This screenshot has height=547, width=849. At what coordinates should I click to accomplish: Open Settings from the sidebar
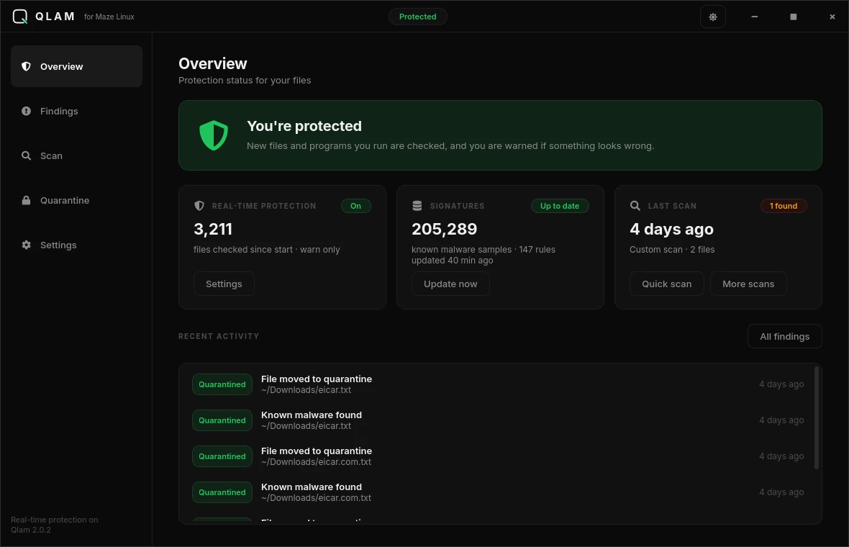point(76,245)
